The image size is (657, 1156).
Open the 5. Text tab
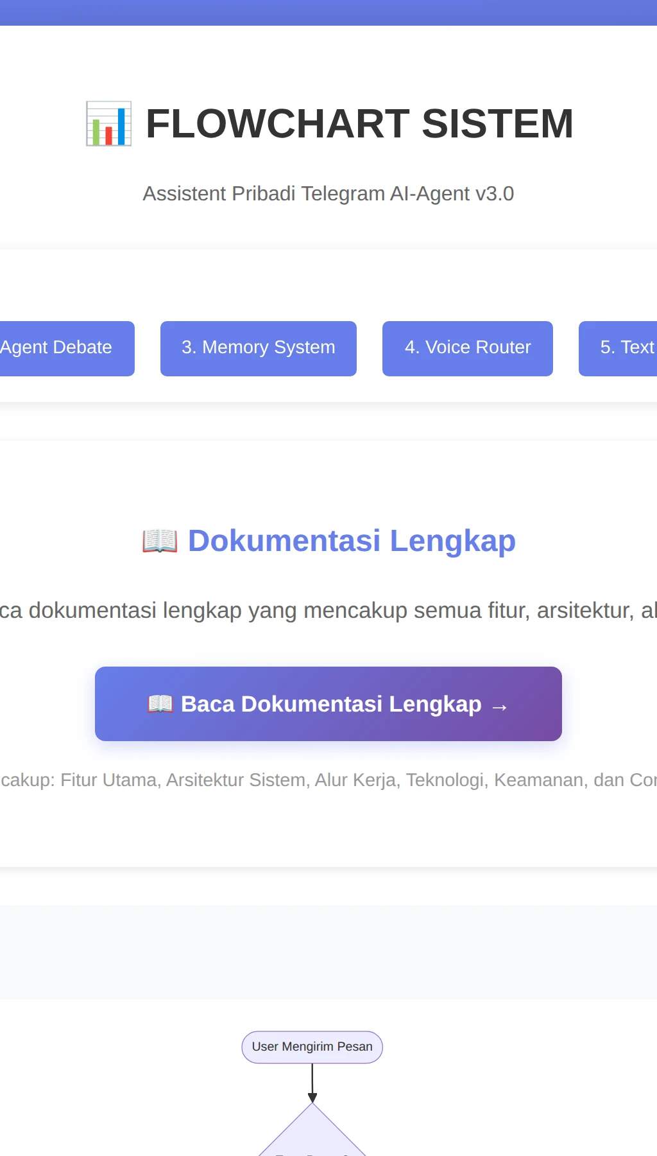pos(618,348)
